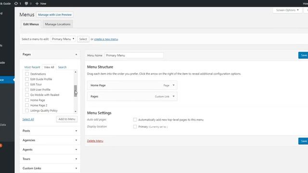This screenshot has width=308, height=173.
Task: Tick the Home Page checkbox in Pages list
Action: point(27,100)
